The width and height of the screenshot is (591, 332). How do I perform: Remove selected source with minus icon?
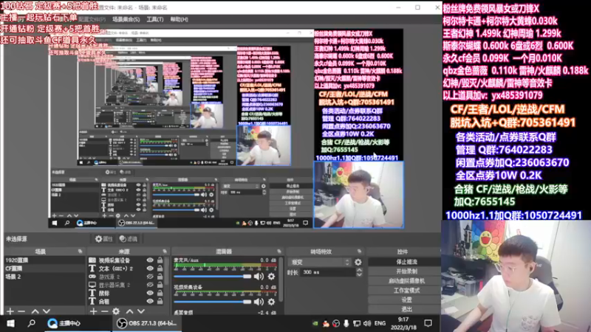[x=104, y=311]
